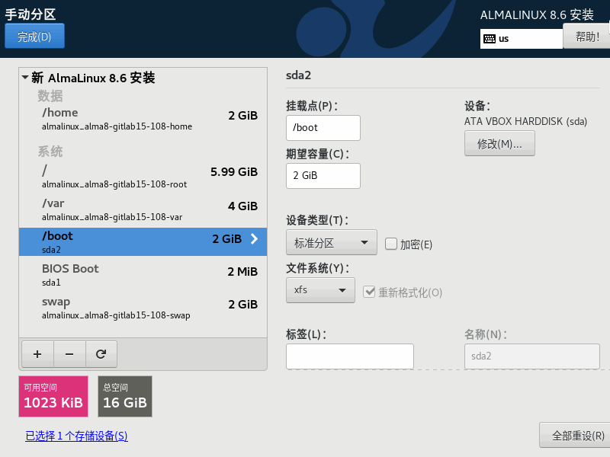Select the BIOS Boot sda1 row
This screenshot has height=457, width=610.
click(x=143, y=275)
